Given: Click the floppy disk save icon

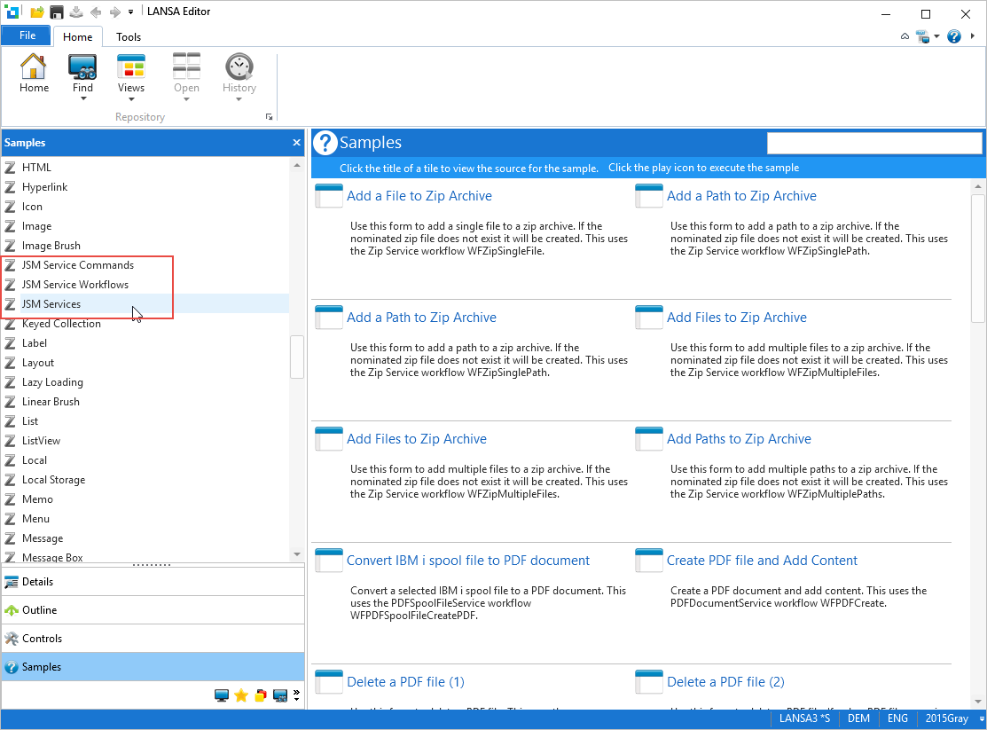Looking at the screenshot, I should [57, 12].
